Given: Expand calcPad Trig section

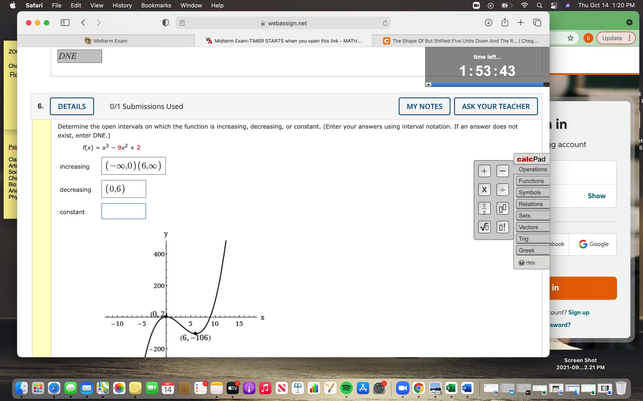Looking at the screenshot, I should [532, 239].
